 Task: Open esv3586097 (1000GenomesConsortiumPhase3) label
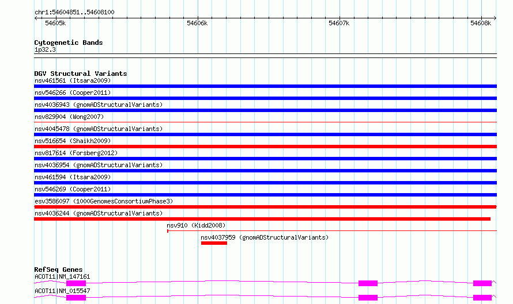[x=104, y=201]
